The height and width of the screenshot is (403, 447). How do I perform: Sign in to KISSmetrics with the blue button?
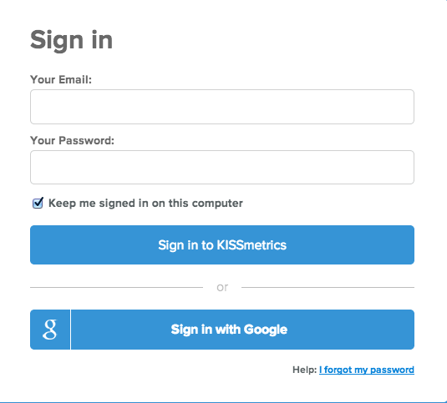[222, 244]
